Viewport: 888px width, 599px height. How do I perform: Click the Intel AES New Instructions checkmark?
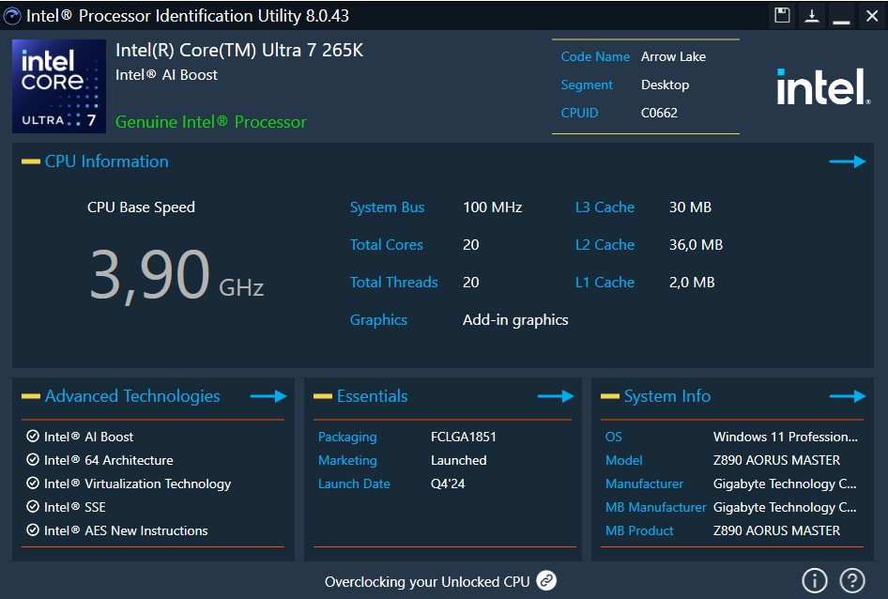(x=33, y=530)
